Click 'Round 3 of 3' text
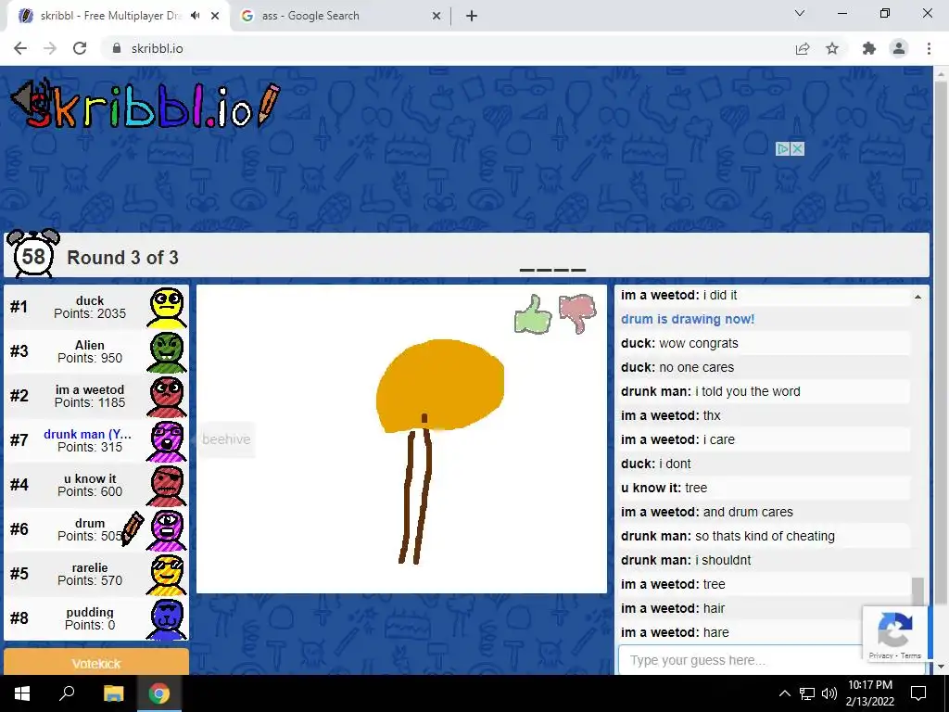 point(123,258)
